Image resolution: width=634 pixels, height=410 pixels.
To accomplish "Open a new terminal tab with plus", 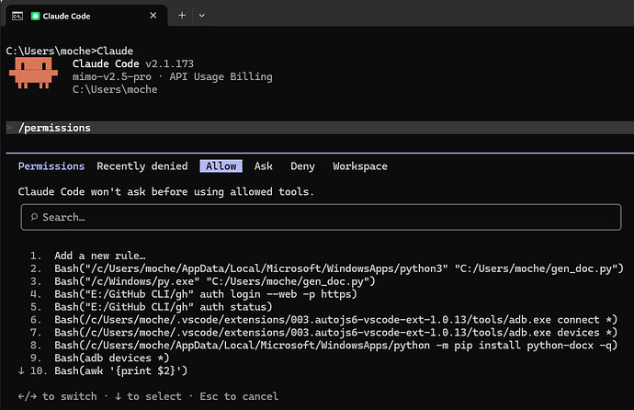I will pyautogui.click(x=182, y=16).
